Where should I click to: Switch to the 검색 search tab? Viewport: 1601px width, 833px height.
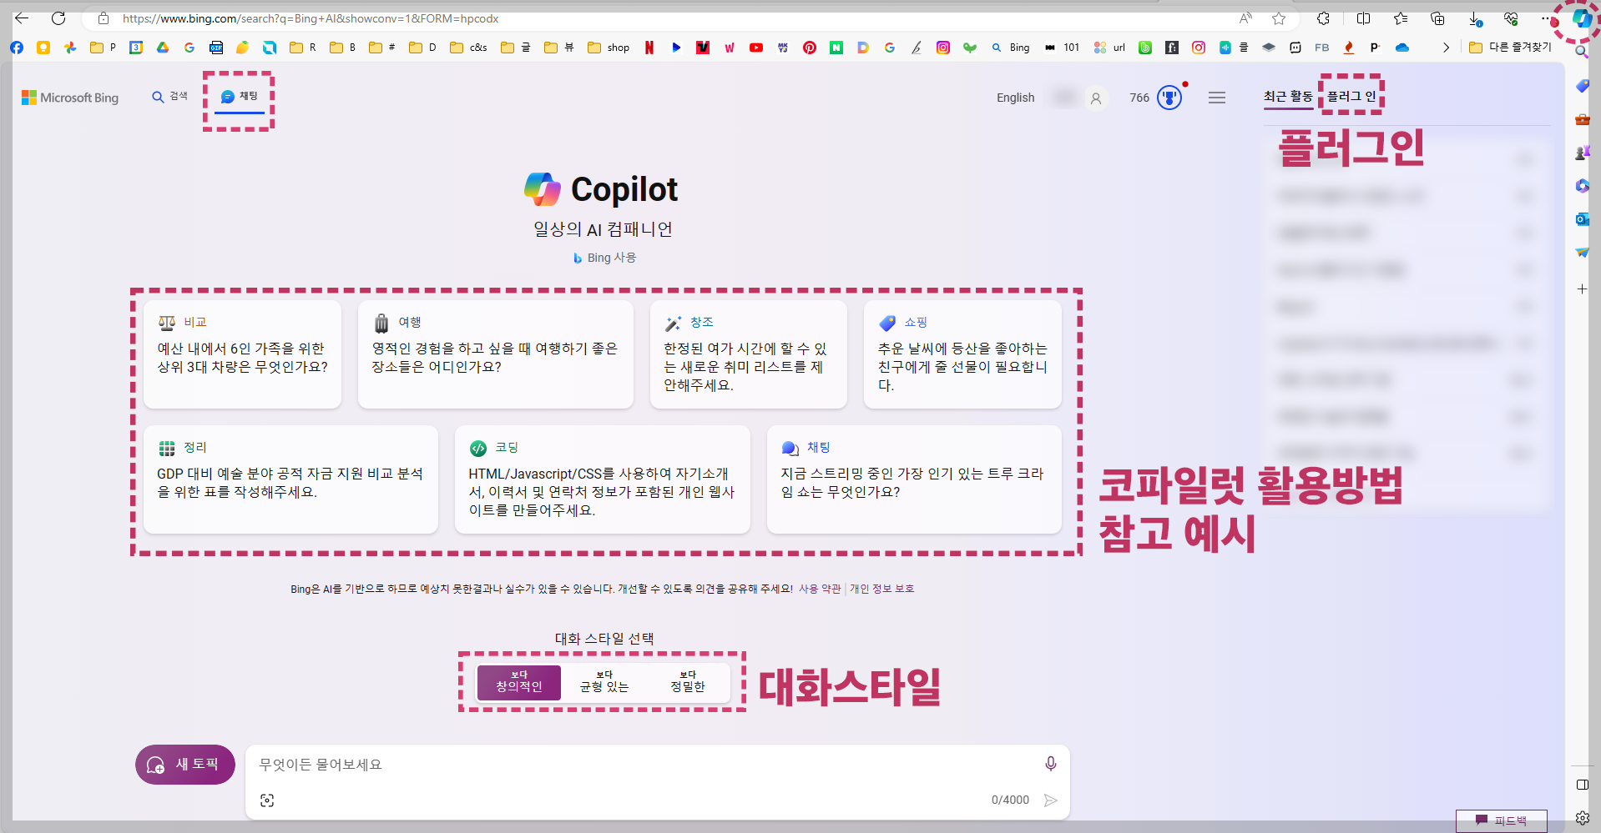click(x=170, y=97)
